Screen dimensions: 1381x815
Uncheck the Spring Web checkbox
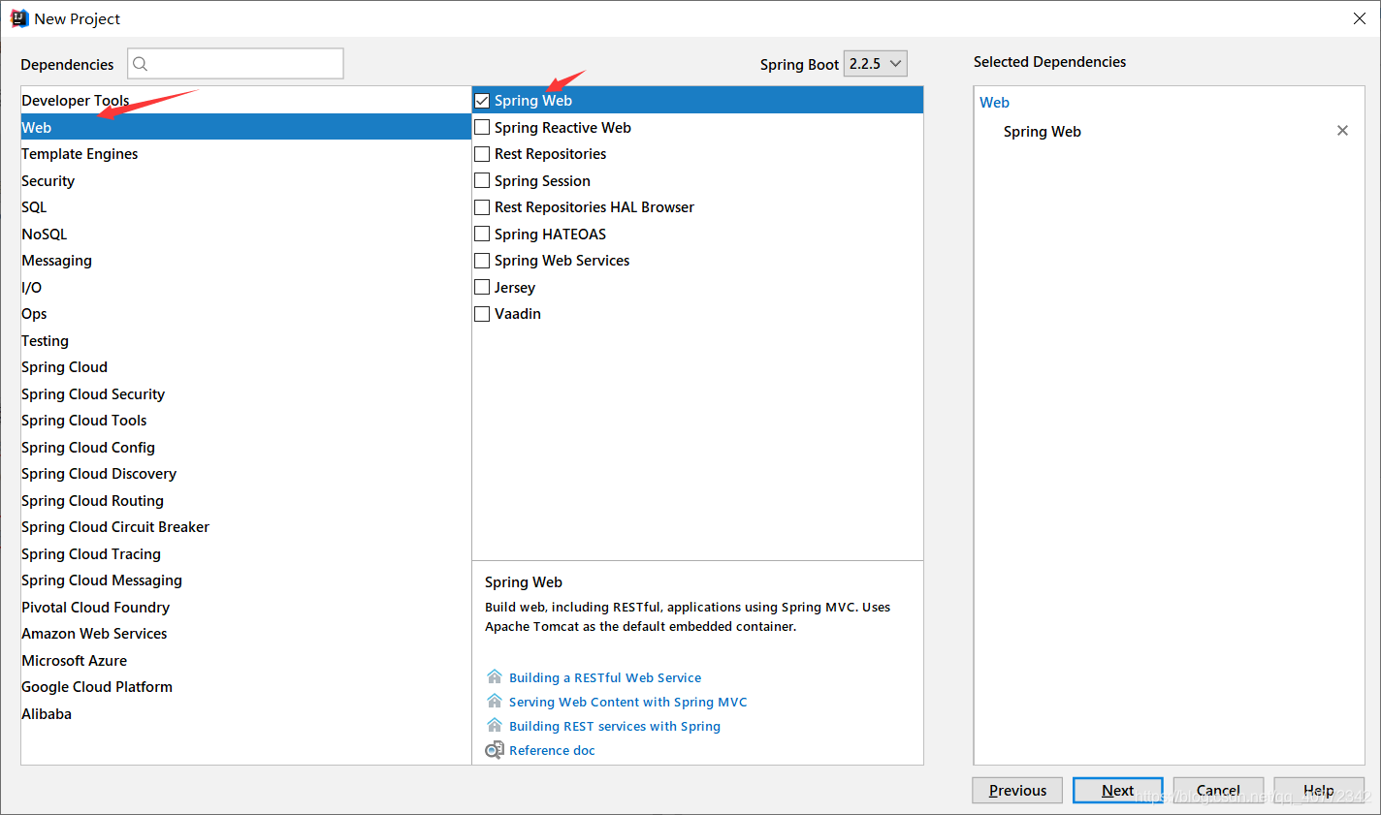tap(482, 100)
